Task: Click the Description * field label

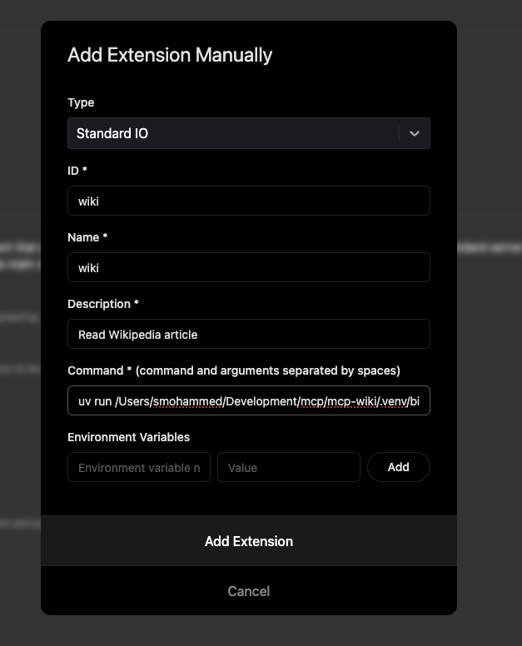Action: (x=103, y=304)
